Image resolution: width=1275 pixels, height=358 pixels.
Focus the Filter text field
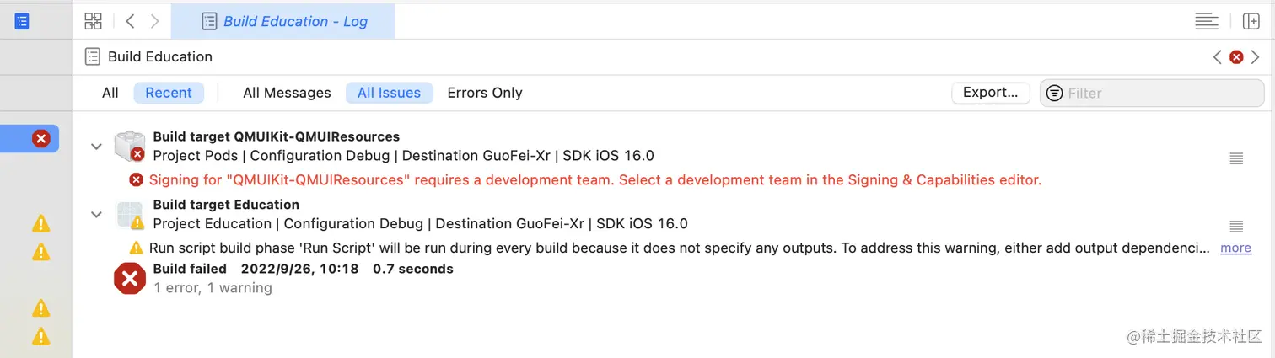tap(1162, 93)
